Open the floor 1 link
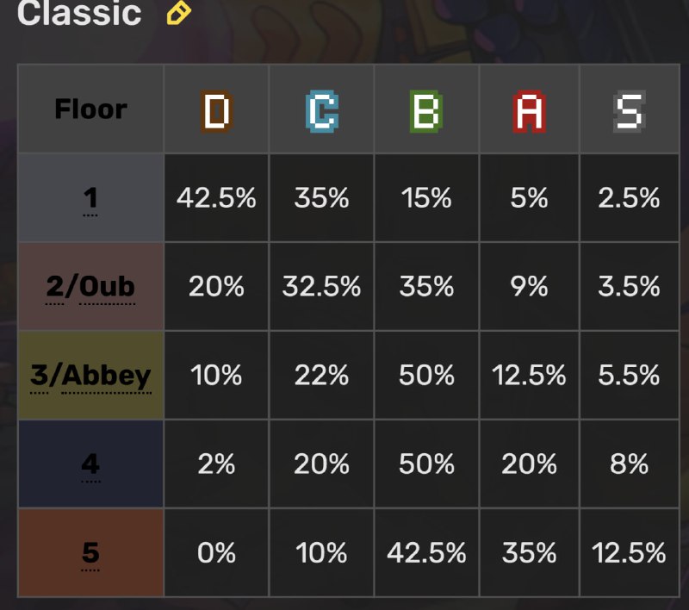Image resolution: width=689 pixels, height=610 pixels. (90, 198)
